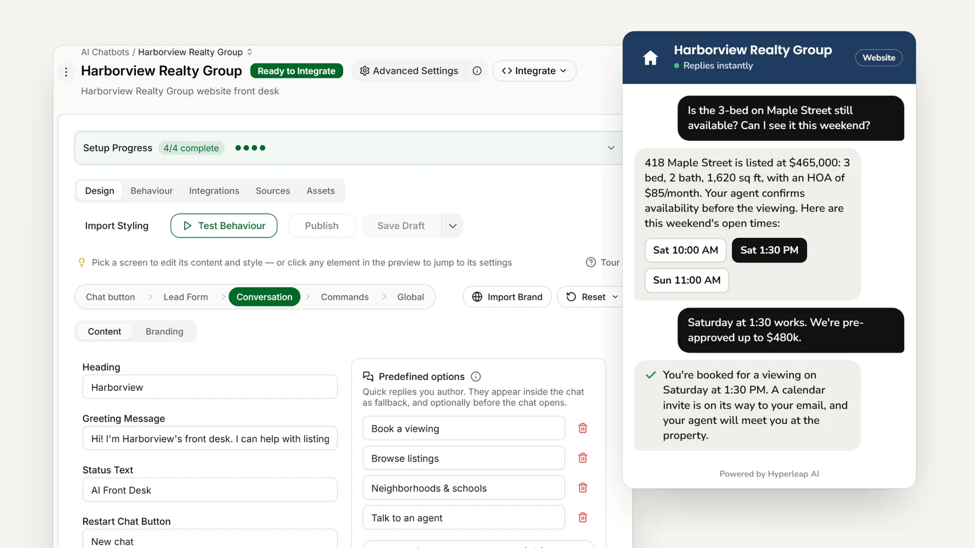Screen dimensions: 975x548
Task: Collapse the Setup Progress panel chevron
Action: click(x=611, y=148)
